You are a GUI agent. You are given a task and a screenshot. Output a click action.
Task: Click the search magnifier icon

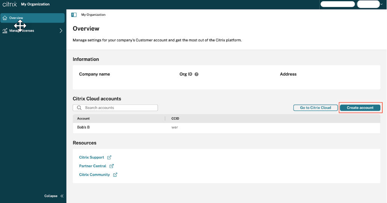(x=79, y=108)
